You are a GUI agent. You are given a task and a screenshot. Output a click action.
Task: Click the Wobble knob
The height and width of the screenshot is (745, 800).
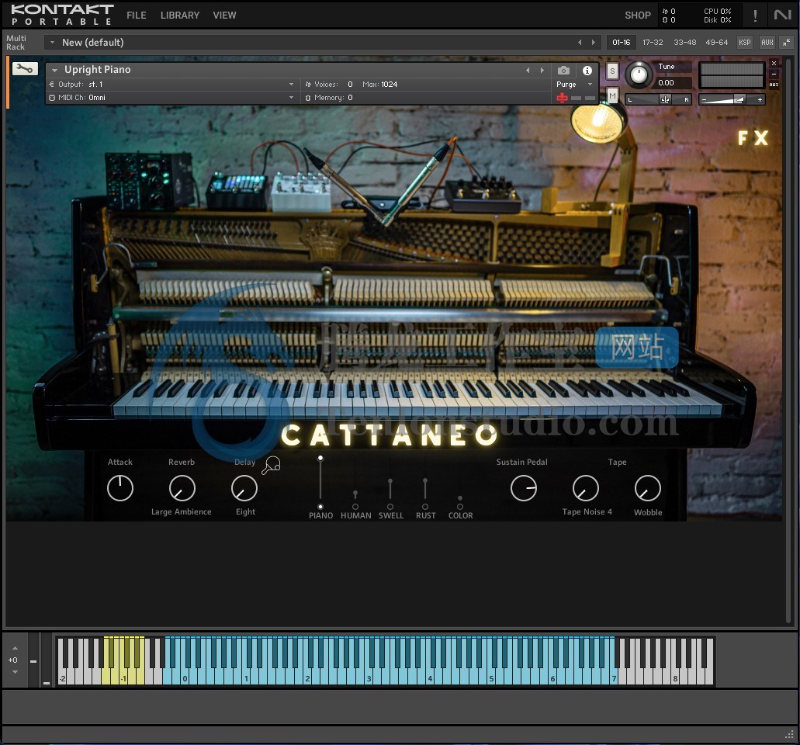click(x=647, y=488)
